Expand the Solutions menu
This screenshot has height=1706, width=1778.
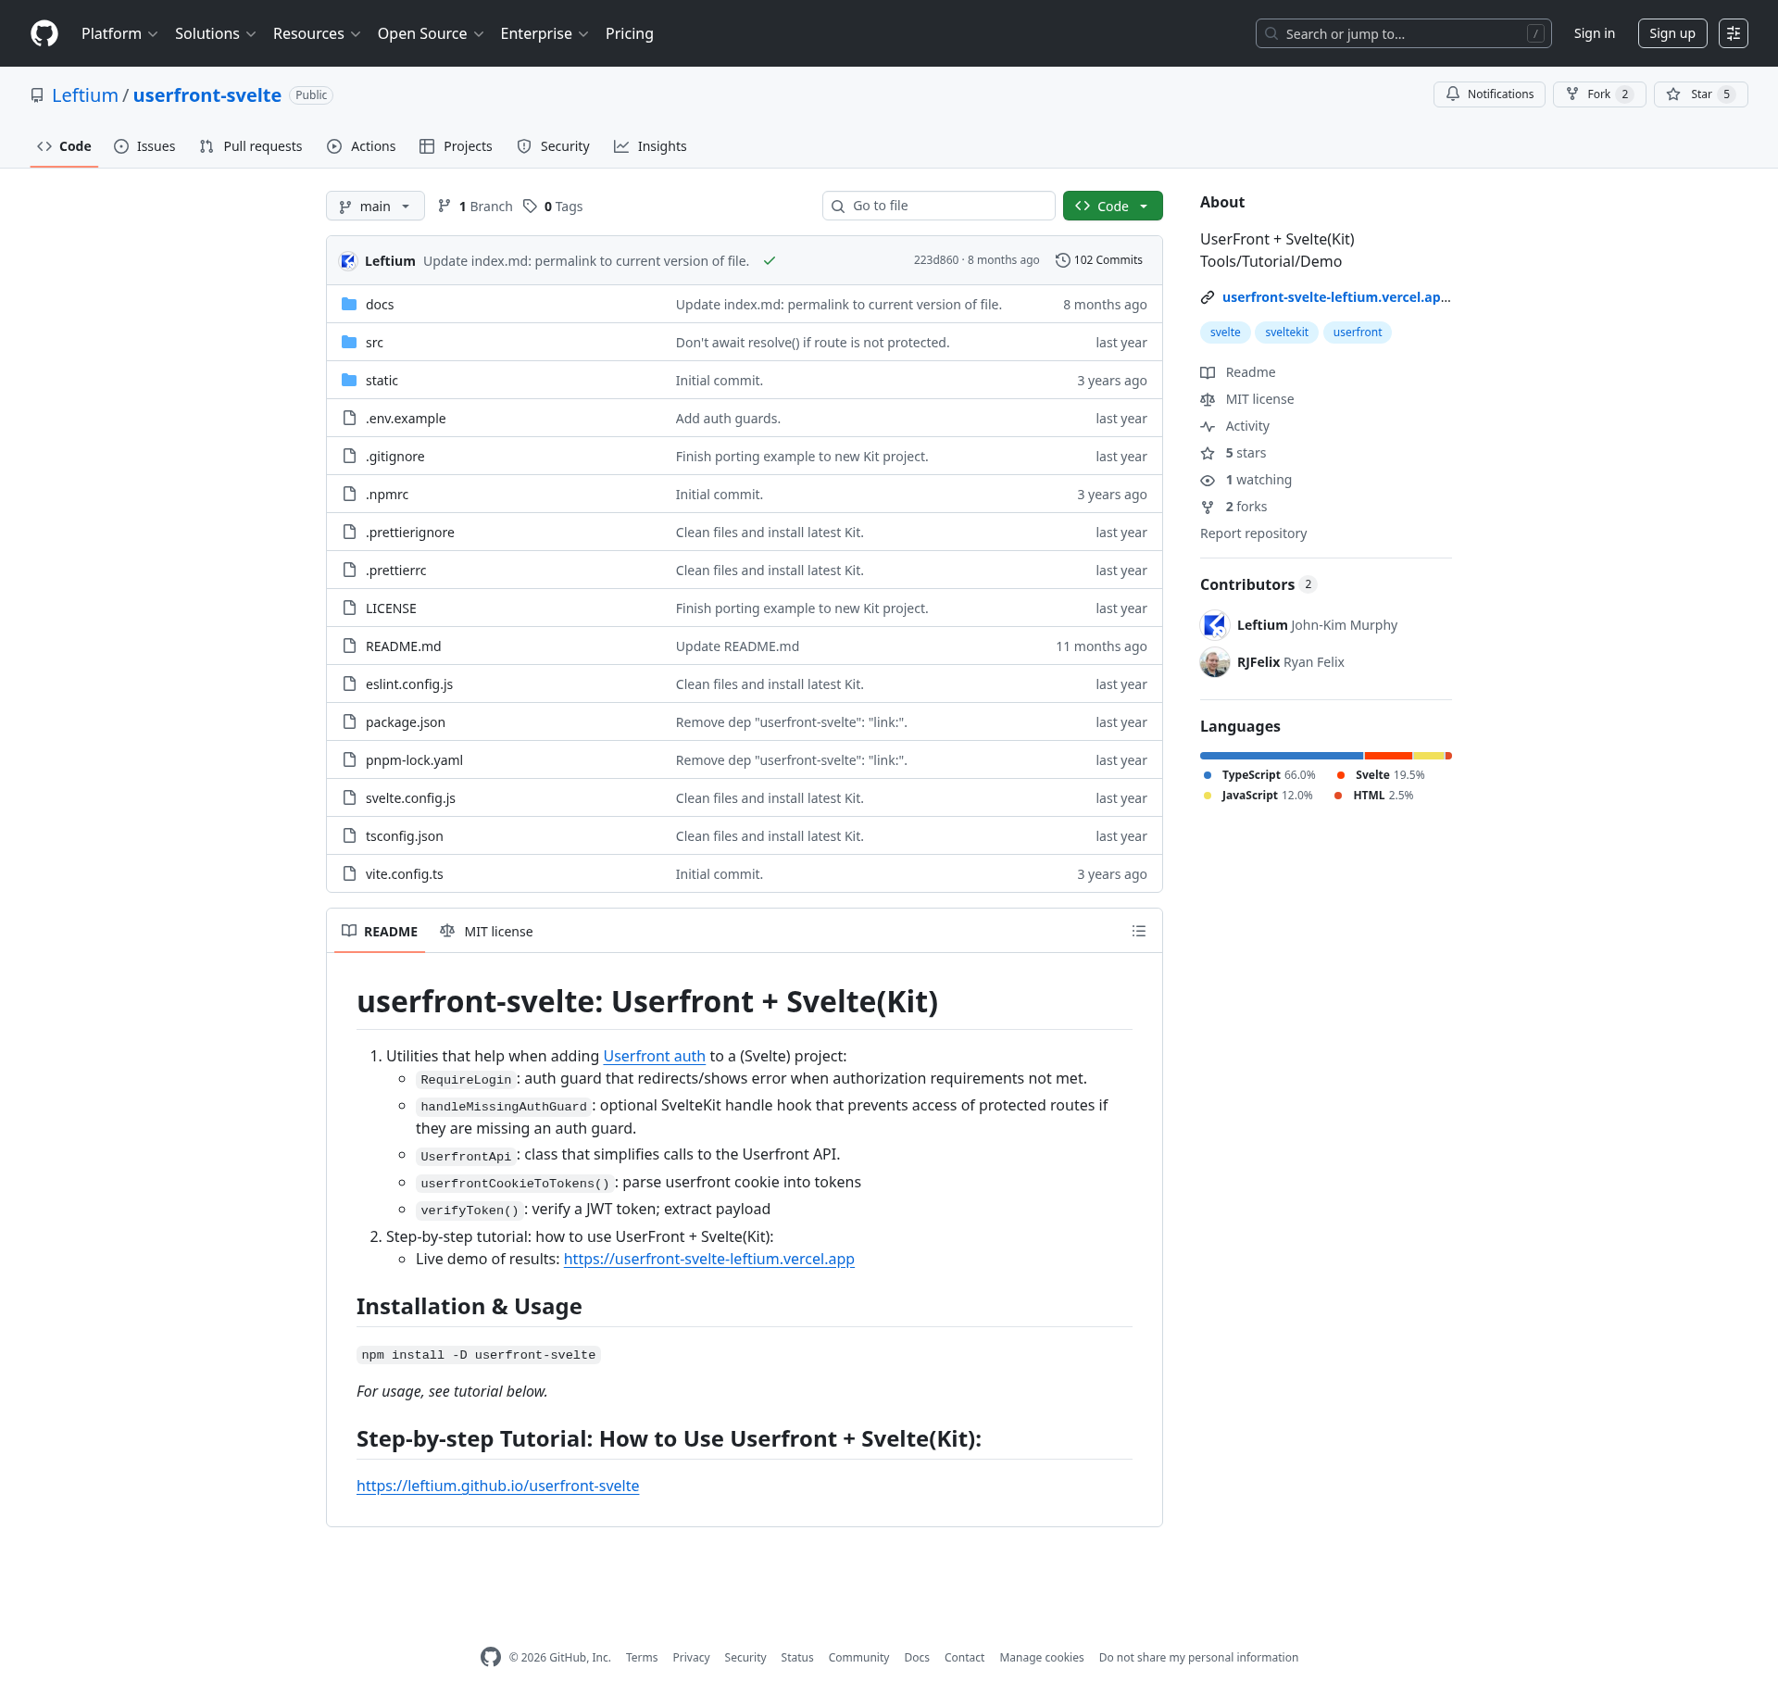(215, 33)
